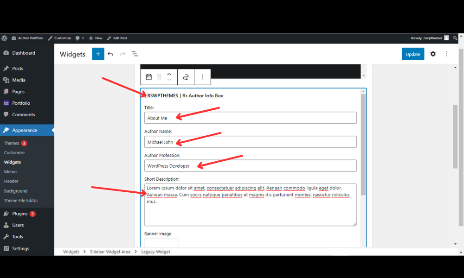Click the Title field with About Me

pyautogui.click(x=251, y=118)
